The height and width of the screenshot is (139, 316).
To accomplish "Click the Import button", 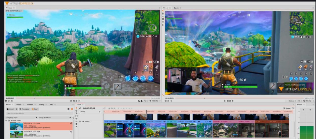I will tap(11, 109).
